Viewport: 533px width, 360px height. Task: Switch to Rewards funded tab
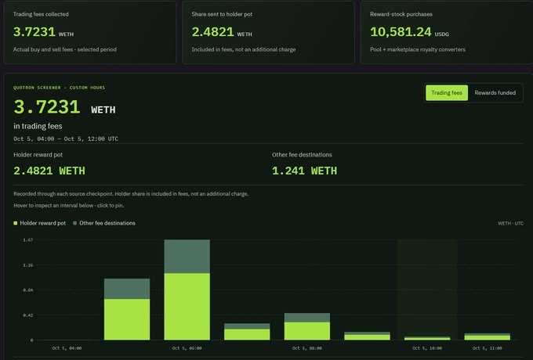click(495, 92)
